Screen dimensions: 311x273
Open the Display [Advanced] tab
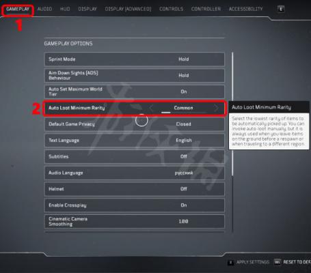(128, 9)
